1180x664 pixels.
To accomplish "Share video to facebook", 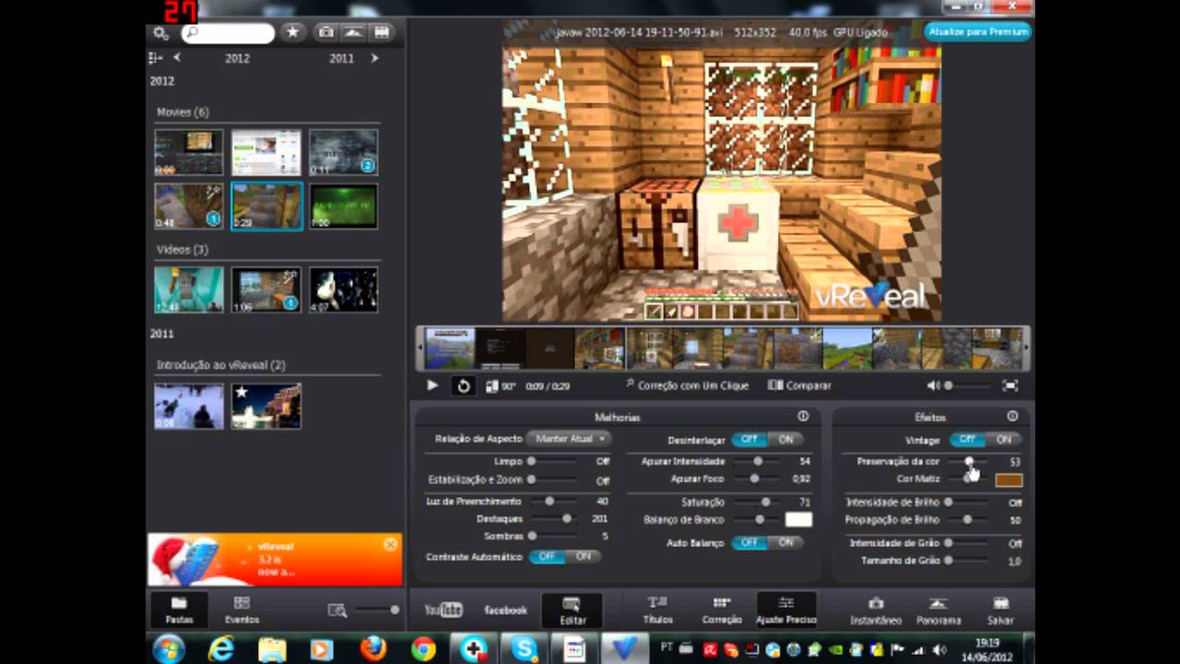I will [x=505, y=610].
